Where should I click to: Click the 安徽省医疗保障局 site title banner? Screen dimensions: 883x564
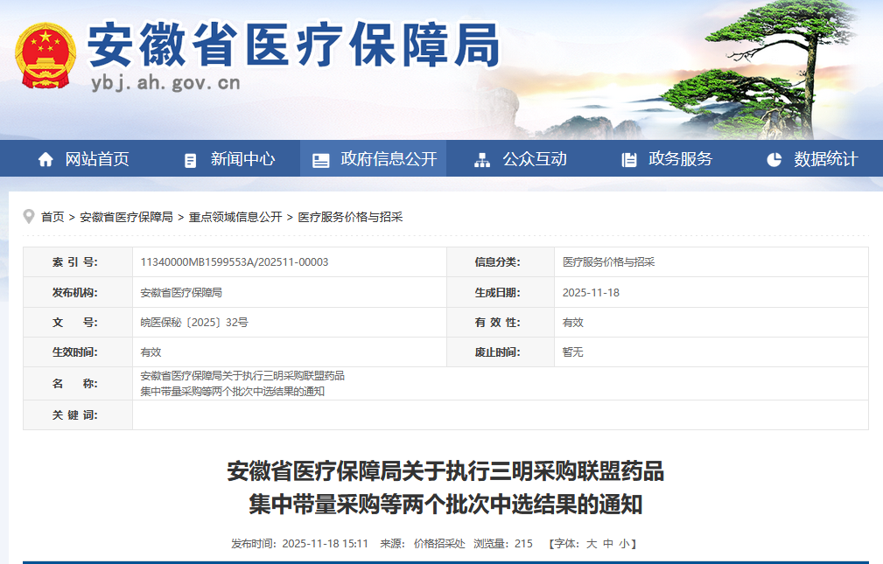pyautogui.click(x=294, y=44)
